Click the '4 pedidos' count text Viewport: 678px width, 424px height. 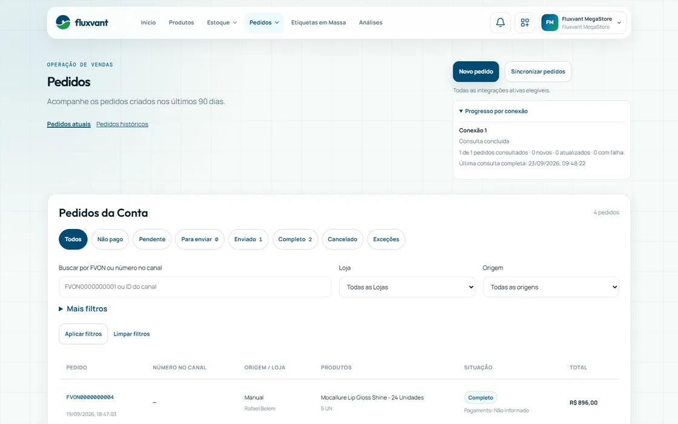[x=606, y=213]
